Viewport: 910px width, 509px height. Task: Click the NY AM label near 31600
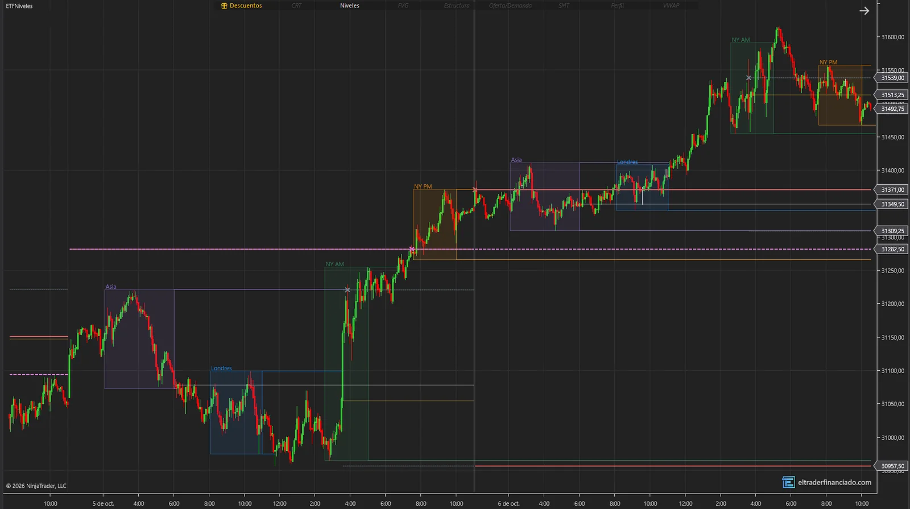(741, 40)
